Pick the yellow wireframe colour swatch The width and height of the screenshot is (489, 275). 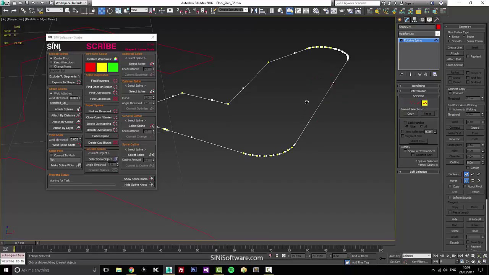(102, 68)
